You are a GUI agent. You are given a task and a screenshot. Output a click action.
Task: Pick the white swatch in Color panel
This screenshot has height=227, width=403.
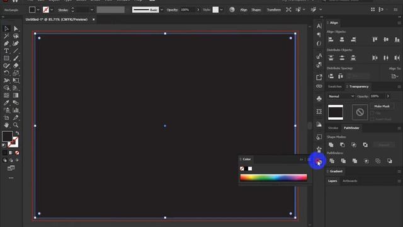tap(250, 168)
